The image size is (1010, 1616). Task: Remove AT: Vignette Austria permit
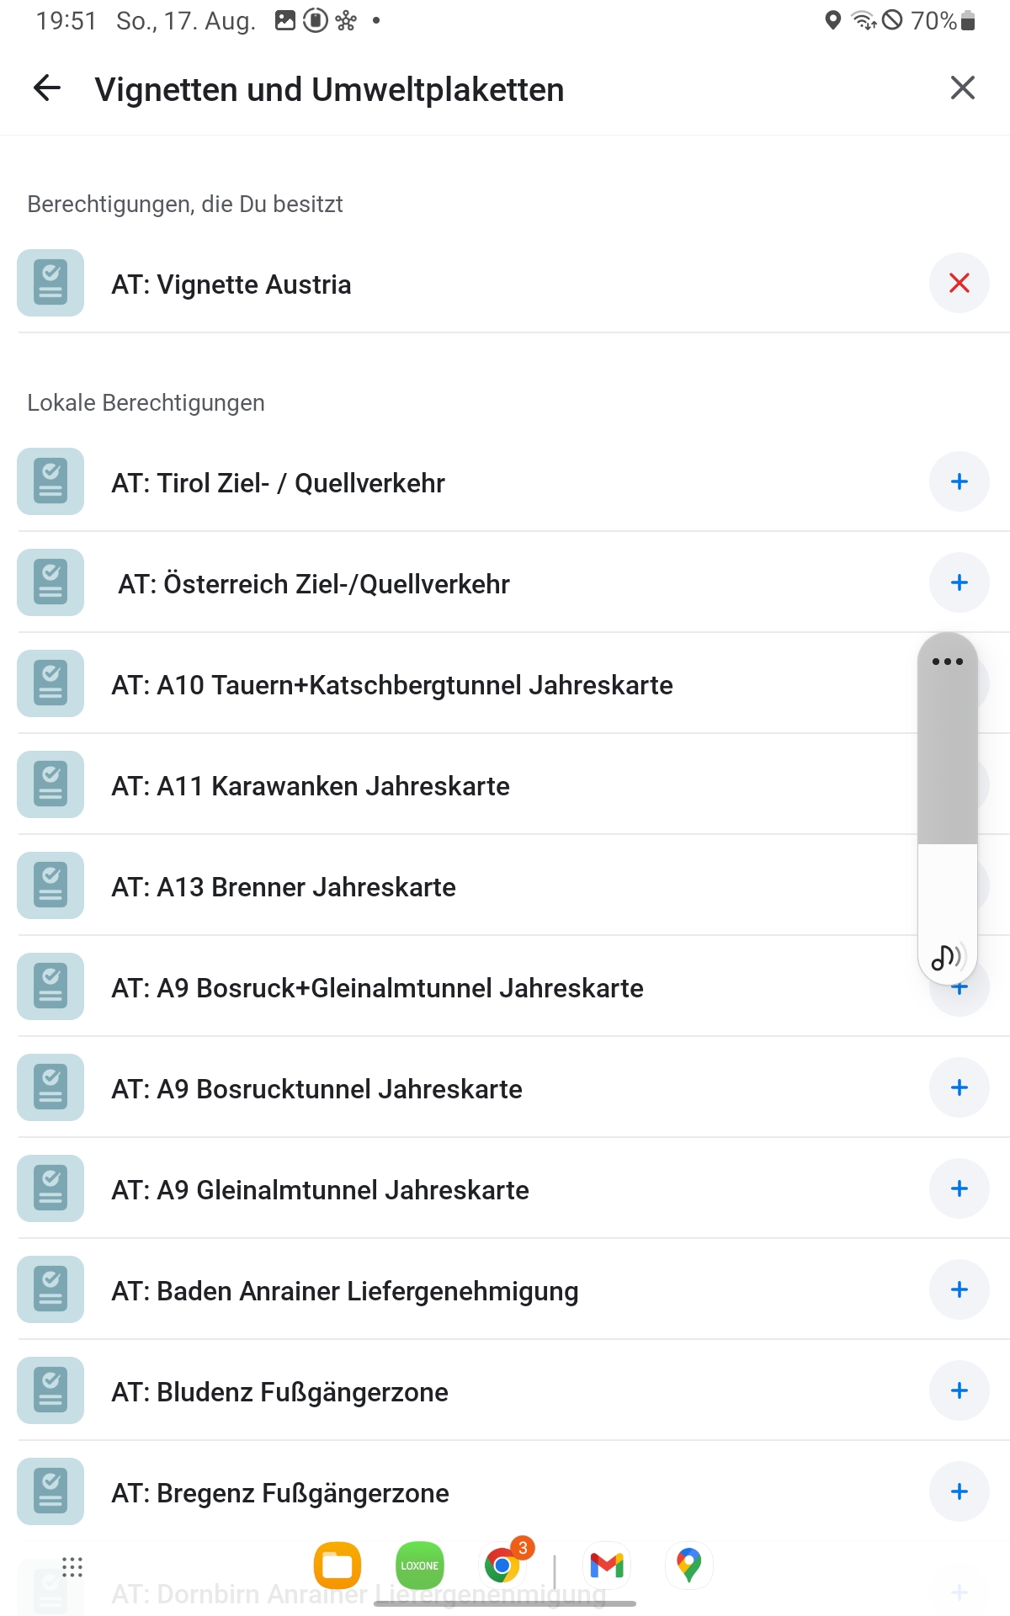(959, 284)
